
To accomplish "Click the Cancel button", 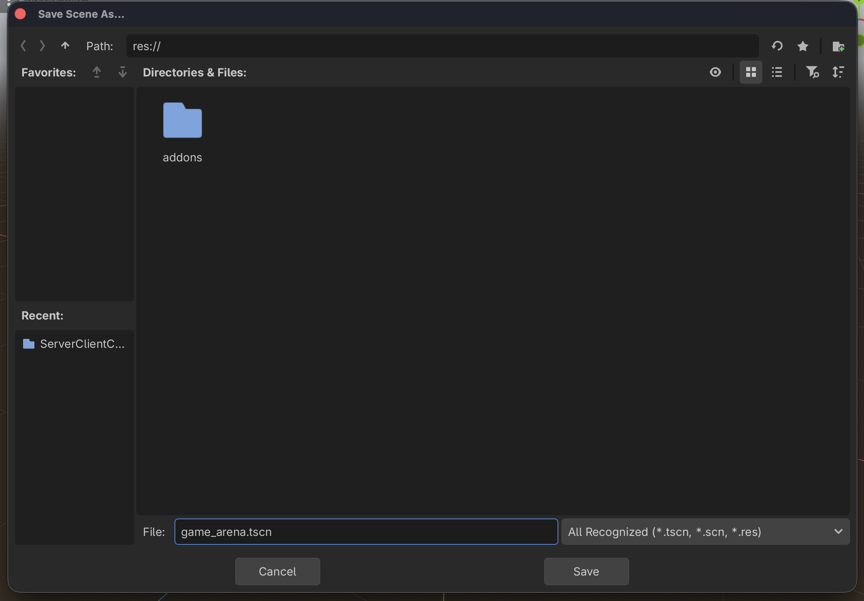I will pos(277,571).
